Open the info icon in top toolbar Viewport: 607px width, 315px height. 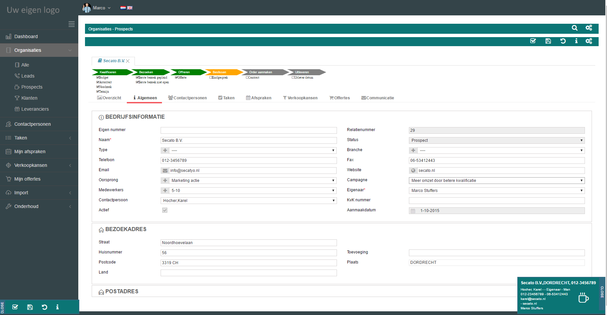click(576, 41)
